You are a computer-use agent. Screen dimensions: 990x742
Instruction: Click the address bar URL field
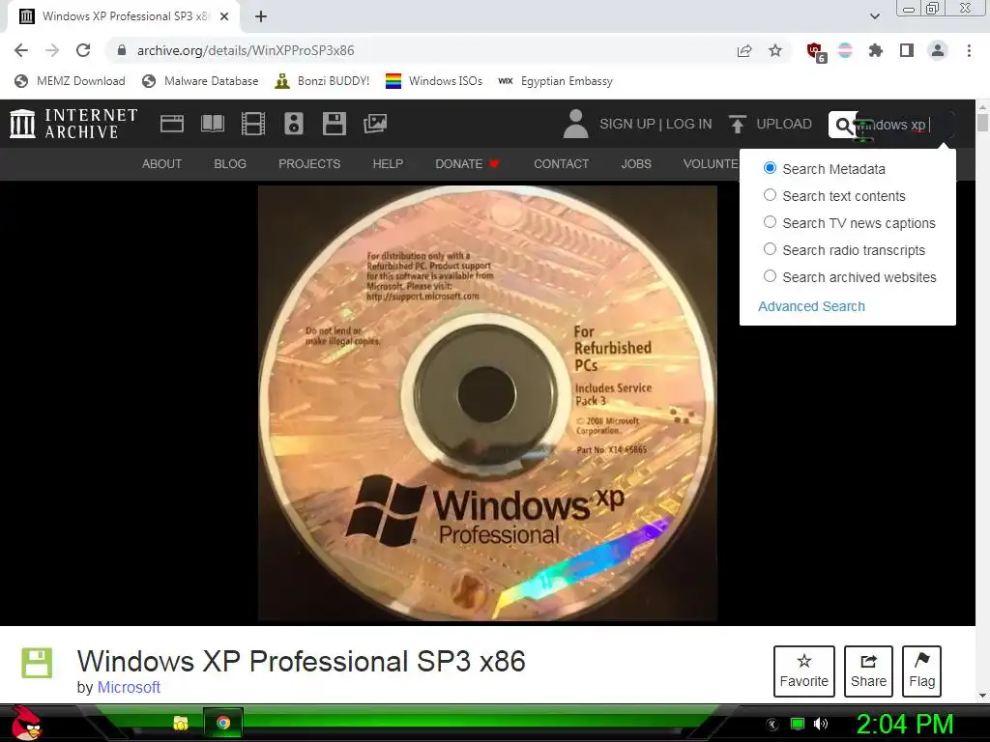[417, 50]
